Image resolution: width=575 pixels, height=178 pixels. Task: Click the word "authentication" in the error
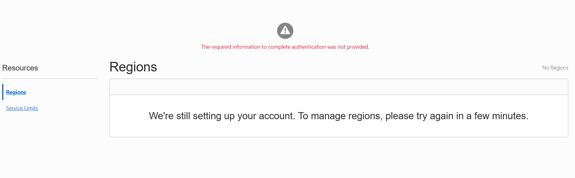click(x=309, y=47)
